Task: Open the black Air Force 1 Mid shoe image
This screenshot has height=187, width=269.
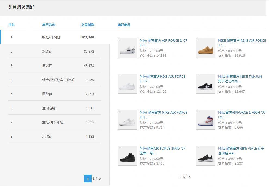Action: coord(127,156)
